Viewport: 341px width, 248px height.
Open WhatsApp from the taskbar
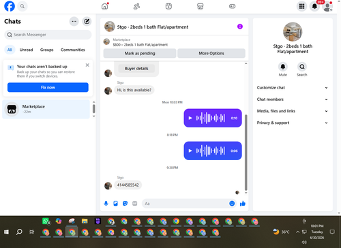(46, 221)
